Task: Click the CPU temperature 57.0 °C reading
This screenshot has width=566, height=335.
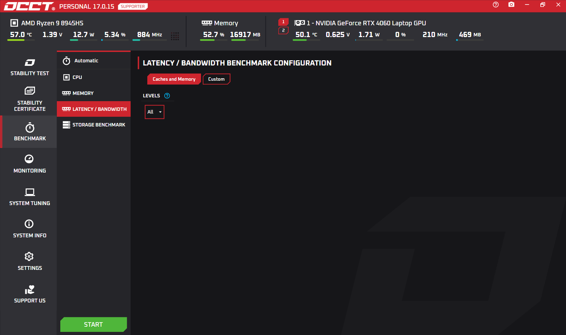Action: tap(21, 35)
